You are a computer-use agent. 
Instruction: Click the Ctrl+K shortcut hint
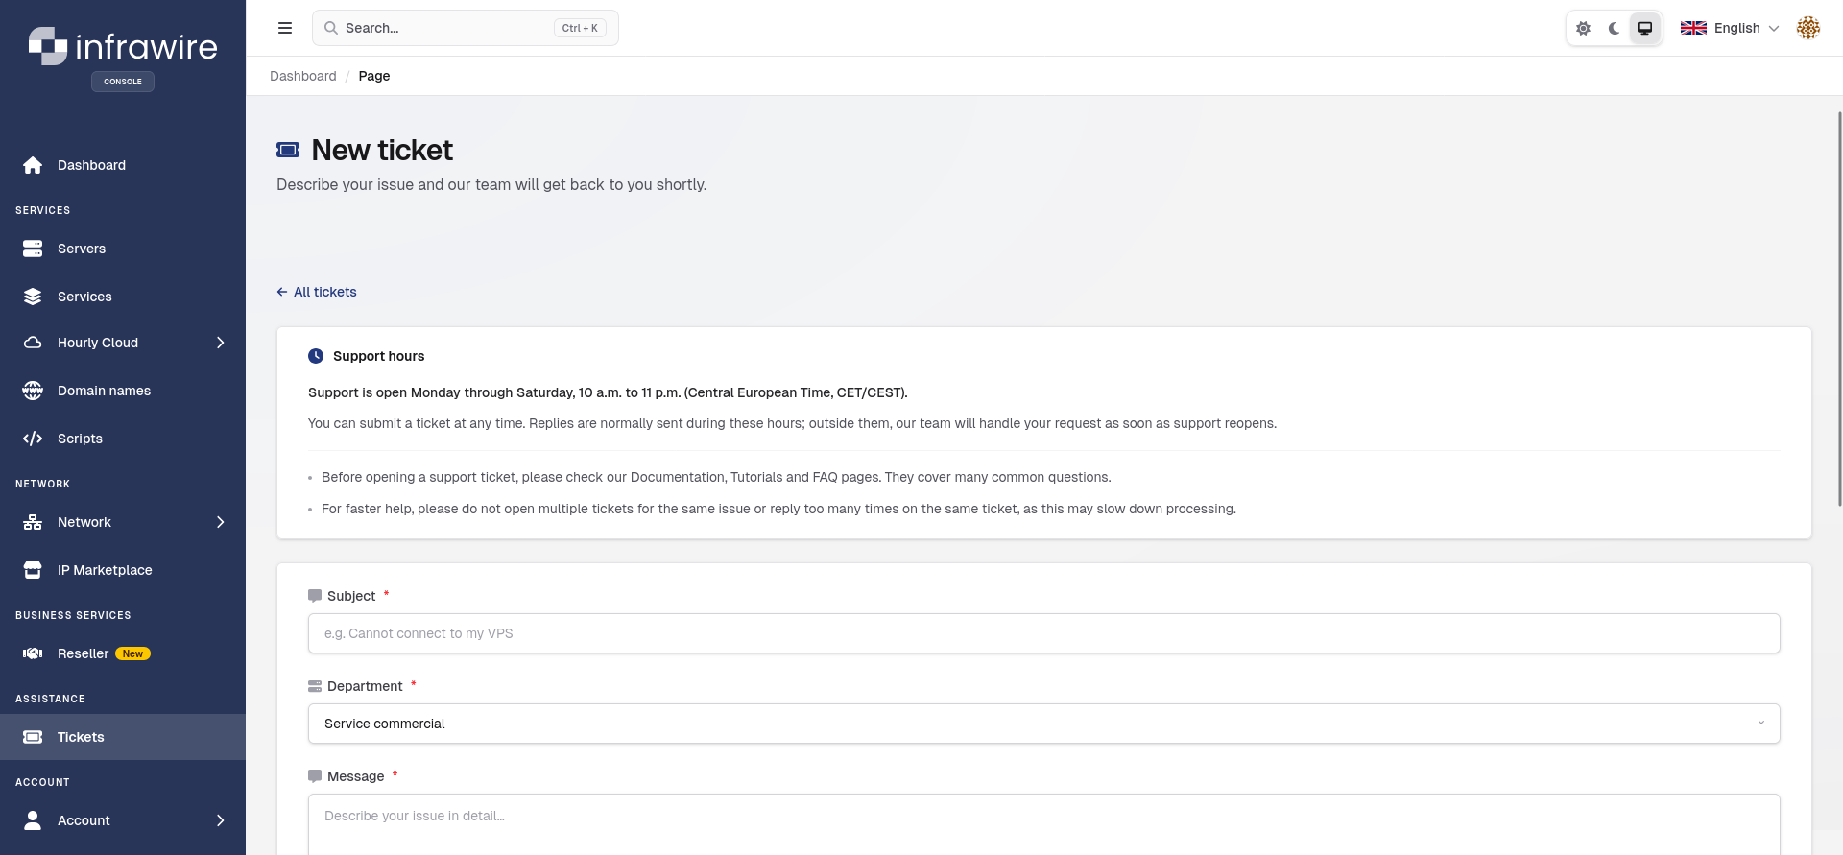tap(580, 28)
